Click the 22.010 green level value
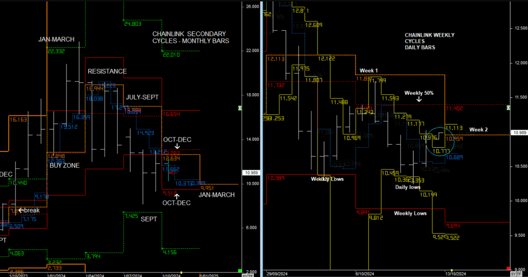Image resolution: width=528 pixels, height=277 pixels. 171,55
